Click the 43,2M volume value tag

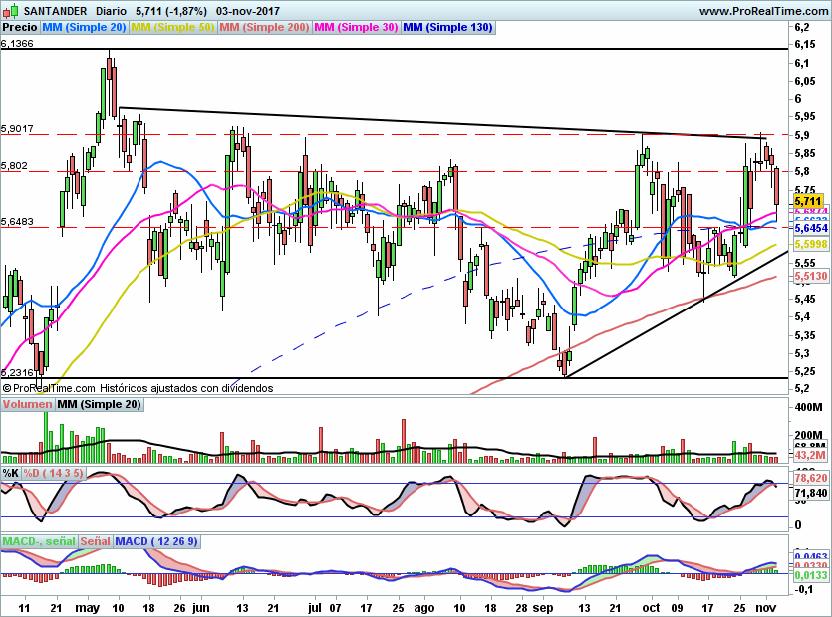[811, 455]
